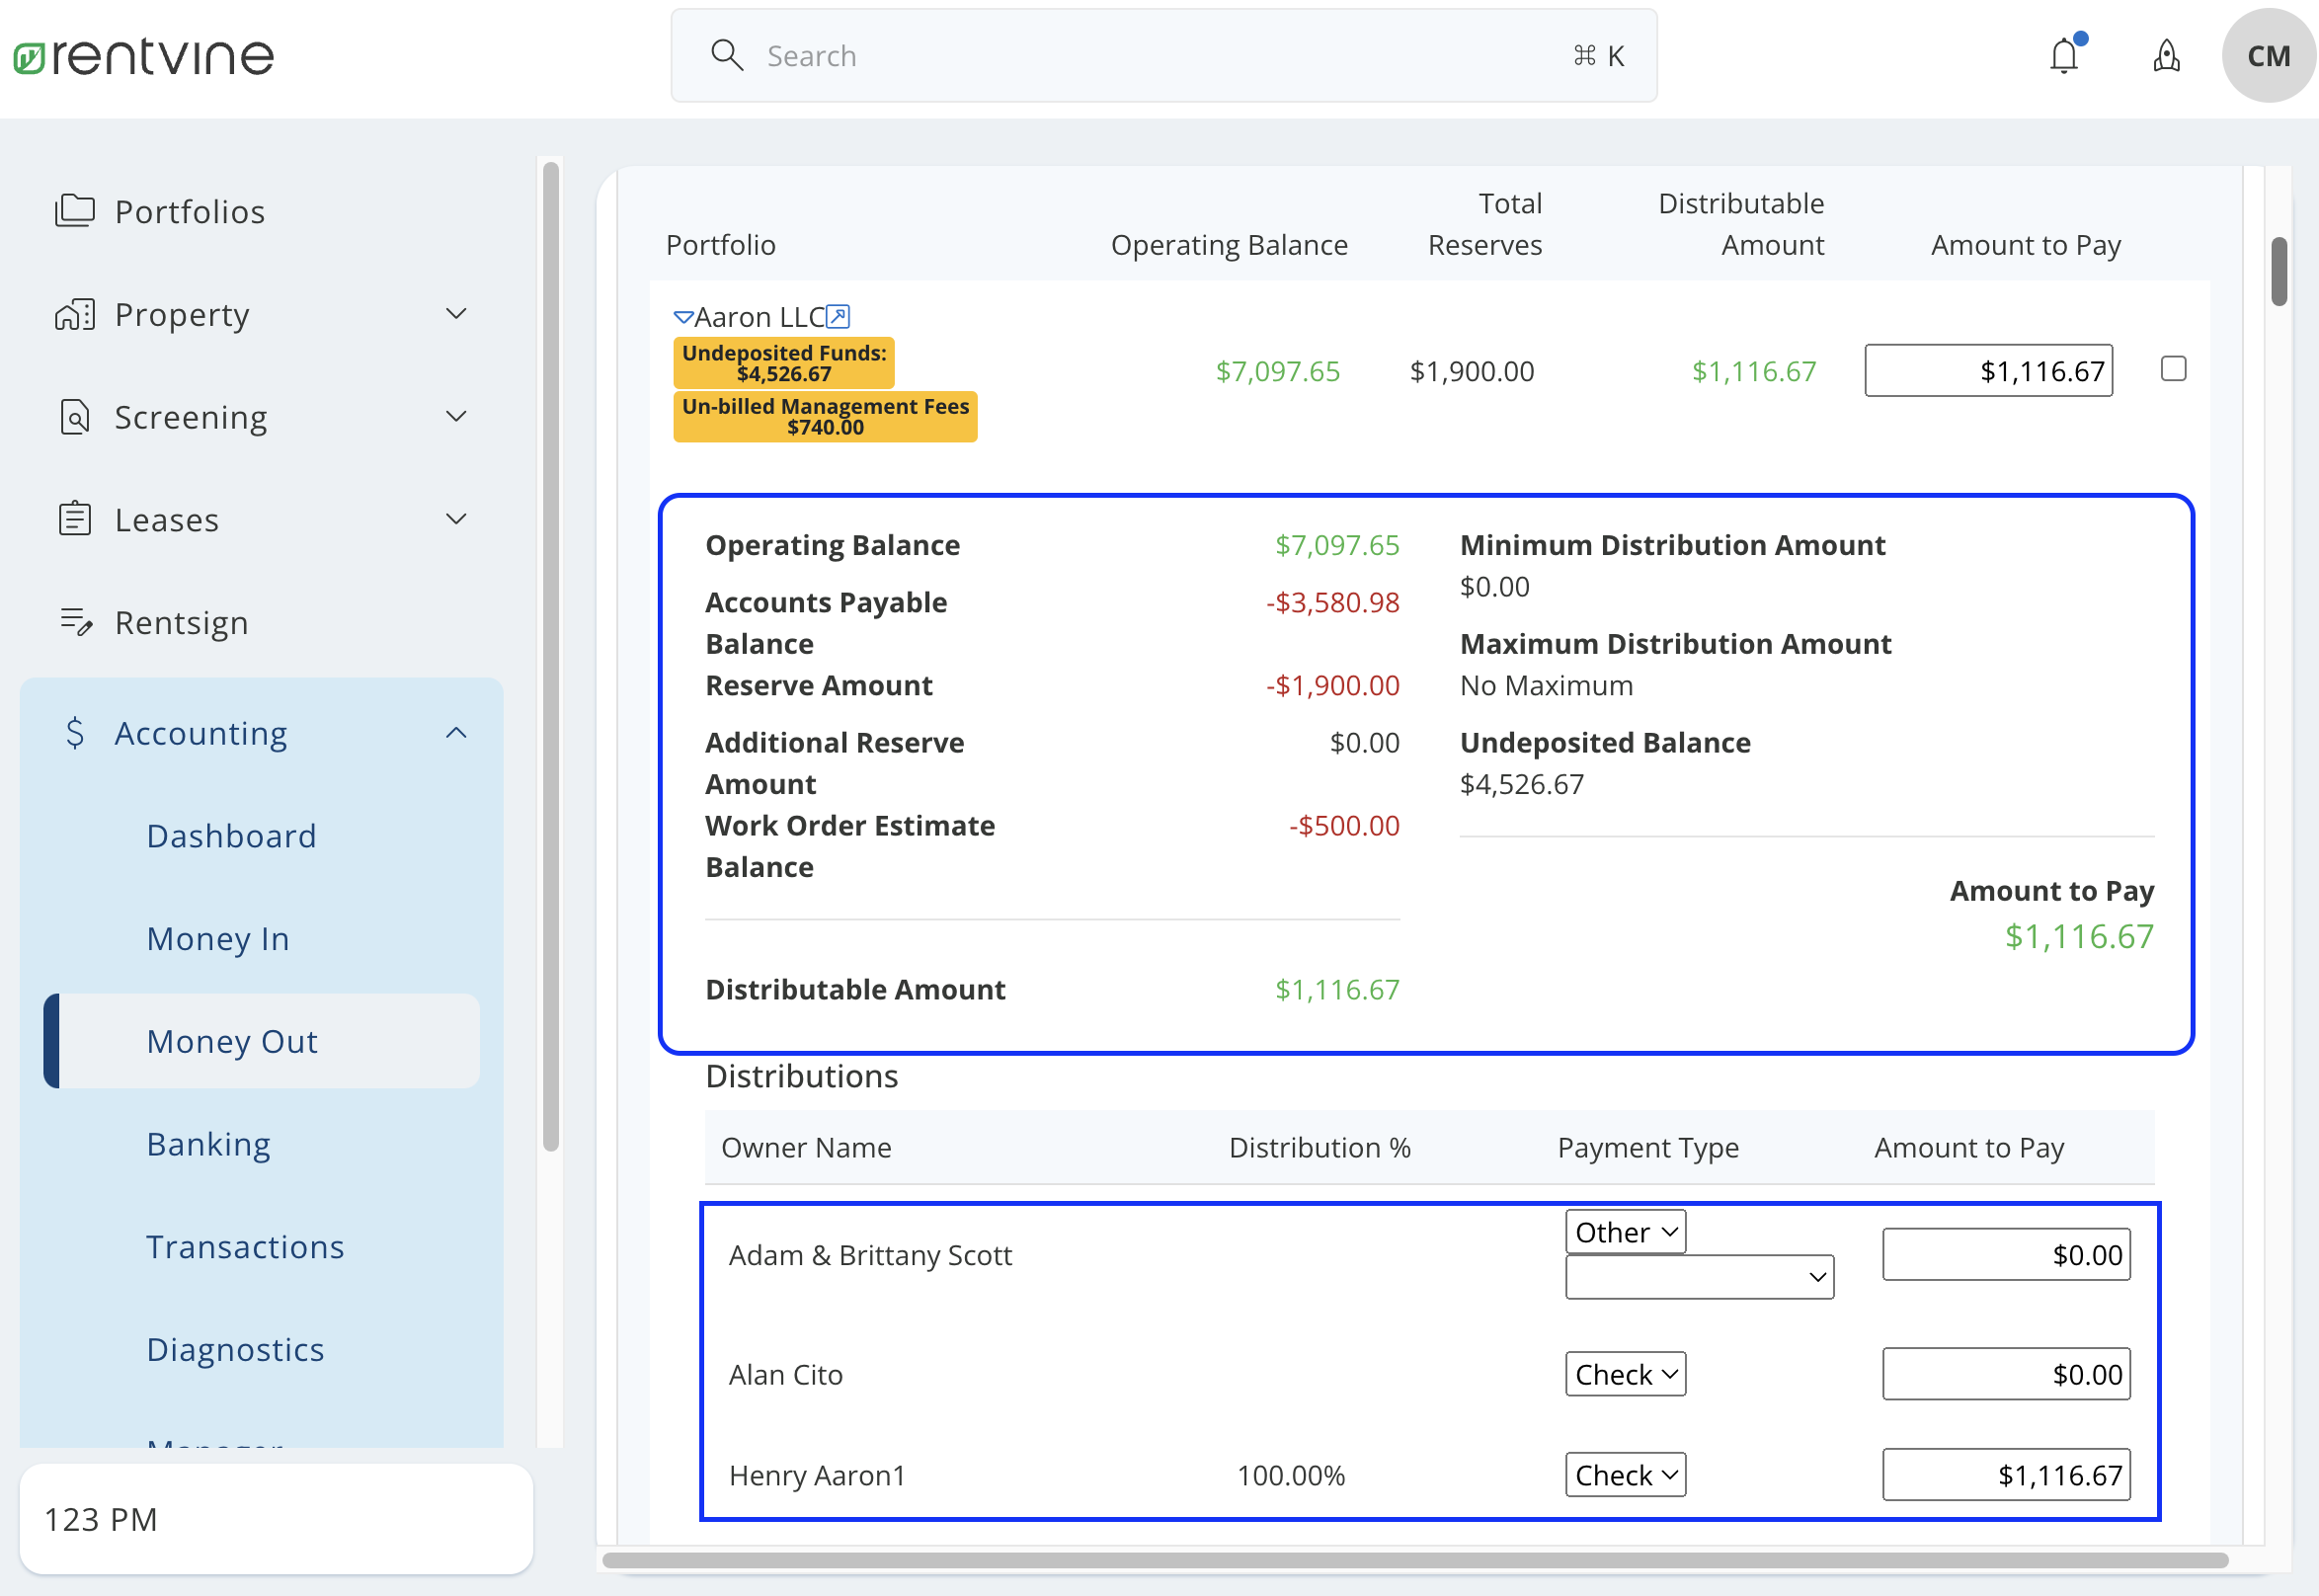Open the CM user avatar menu
2319x1596 pixels.
[x=2267, y=56]
